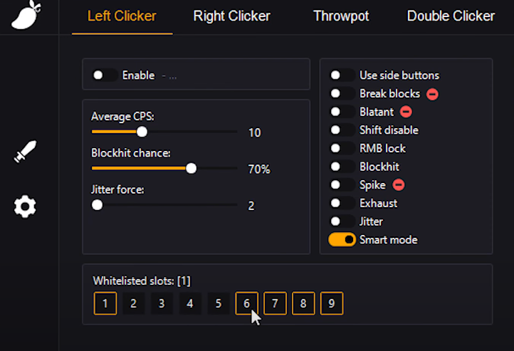Select whitelisted slot 1
This screenshot has width=514, height=351.
105,303
